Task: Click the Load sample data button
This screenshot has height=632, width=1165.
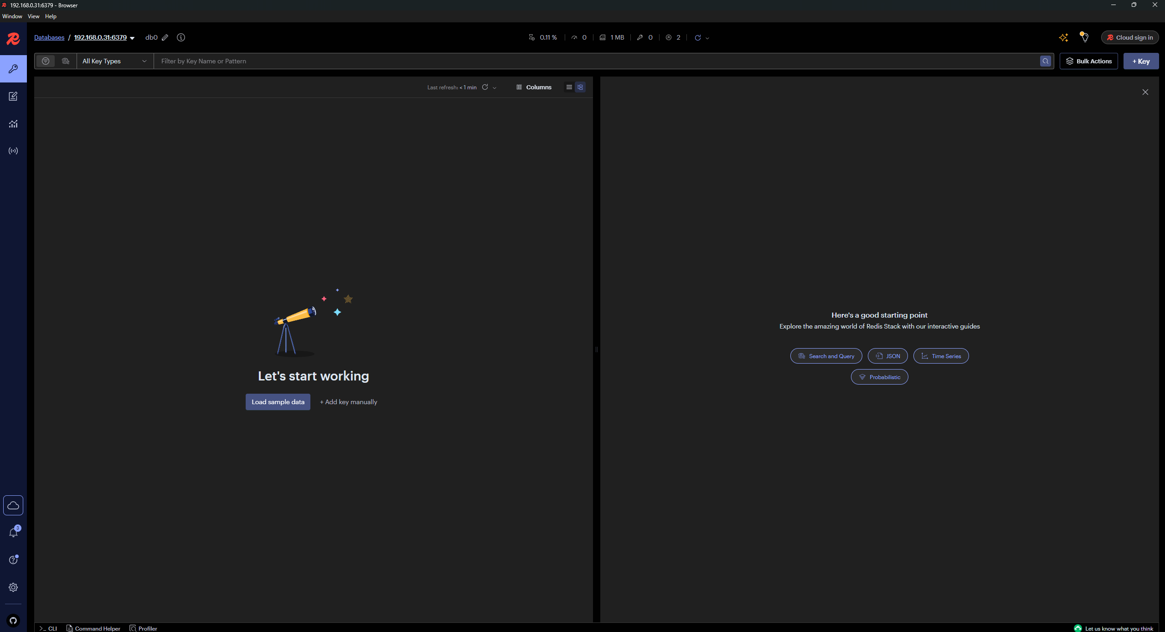Action: (278, 402)
